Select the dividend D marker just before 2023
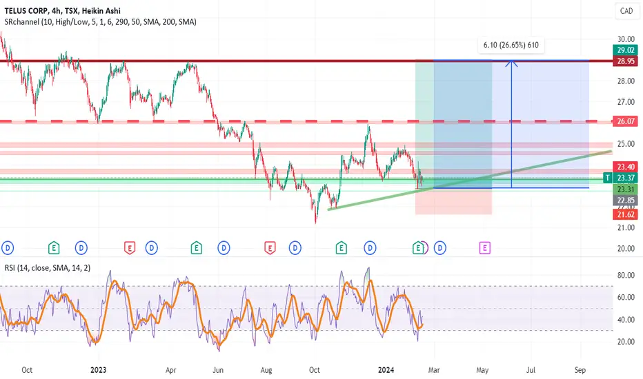Image resolution: width=643 pixels, height=379 pixels. tap(81, 248)
